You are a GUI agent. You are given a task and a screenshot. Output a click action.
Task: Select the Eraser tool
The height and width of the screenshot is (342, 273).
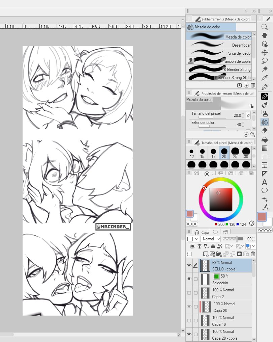coord(265,130)
